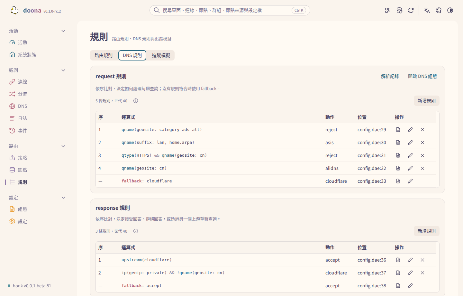
Task: Open the dashboard layout icon in header
Action: pos(388,10)
